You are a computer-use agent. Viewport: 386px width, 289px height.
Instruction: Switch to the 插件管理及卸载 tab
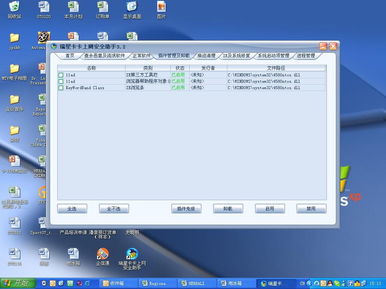pos(174,56)
